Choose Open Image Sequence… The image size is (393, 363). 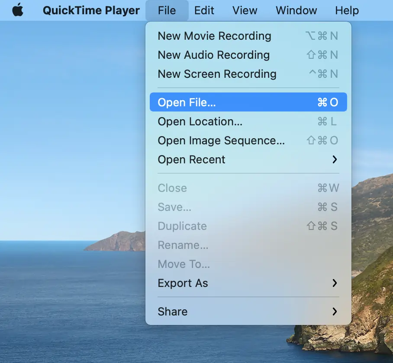pyautogui.click(x=248, y=140)
